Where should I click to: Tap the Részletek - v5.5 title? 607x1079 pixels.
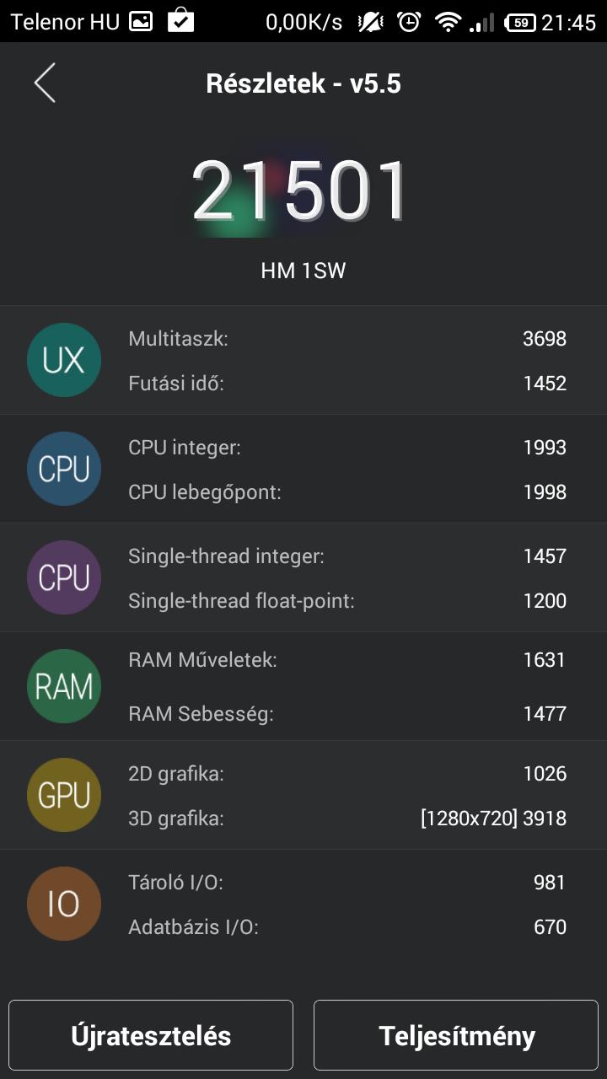[303, 83]
